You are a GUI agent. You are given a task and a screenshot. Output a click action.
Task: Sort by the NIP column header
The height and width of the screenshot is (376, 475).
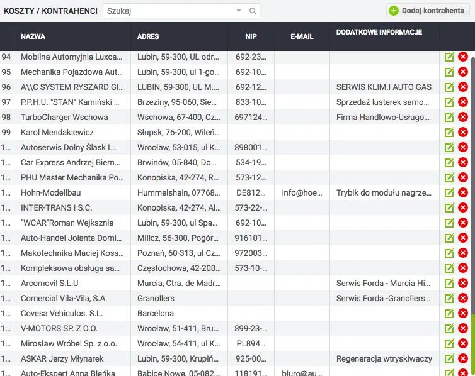tap(251, 36)
